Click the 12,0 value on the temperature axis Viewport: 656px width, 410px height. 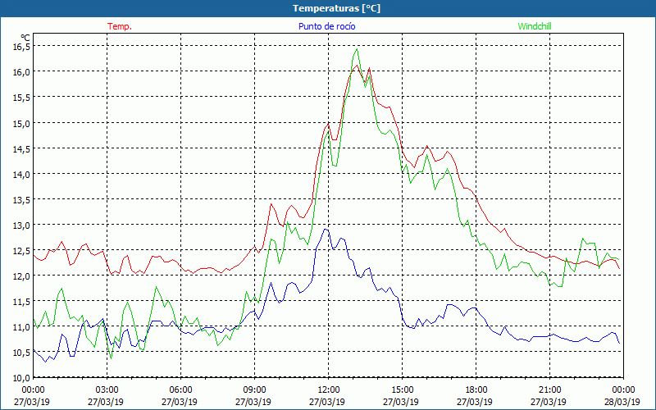(x=21, y=276)
